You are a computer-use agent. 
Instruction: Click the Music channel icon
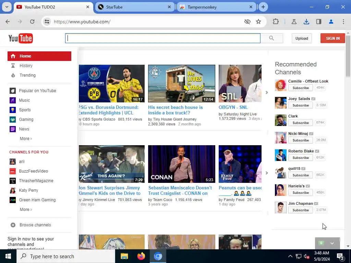pyautogui.click(x=13, y=100)
